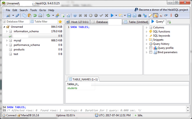The height and width of the screenshot is (119, 192).
Task: Click the green undo arrow icon
Action: pyautogui.click(x=35, y=16)
